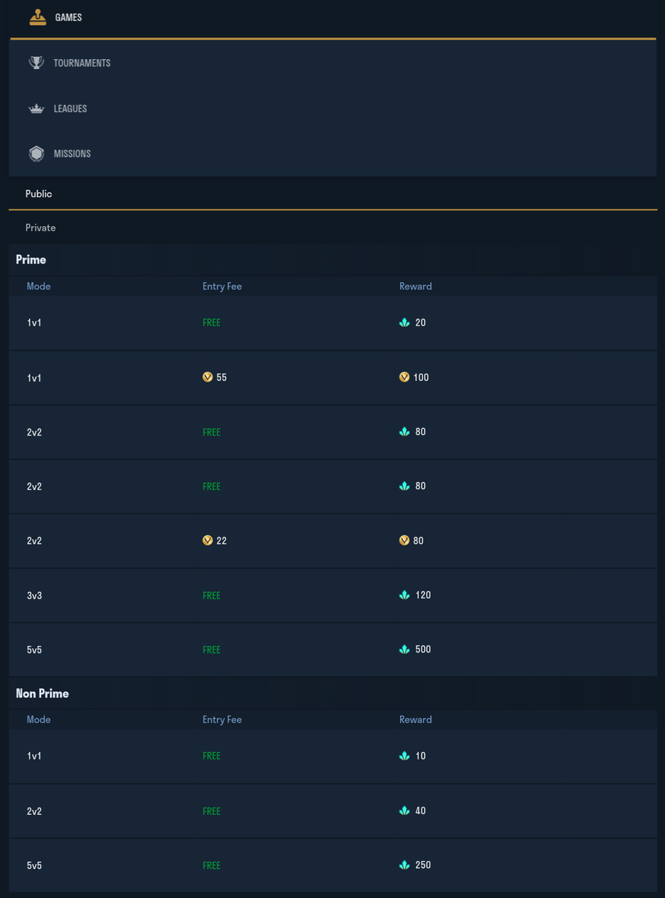Image resolution: width=665 pixels, height=898 pixels.
Task: Select the Non Prime 2v2 row with reward 40
Action: [333, 811]
